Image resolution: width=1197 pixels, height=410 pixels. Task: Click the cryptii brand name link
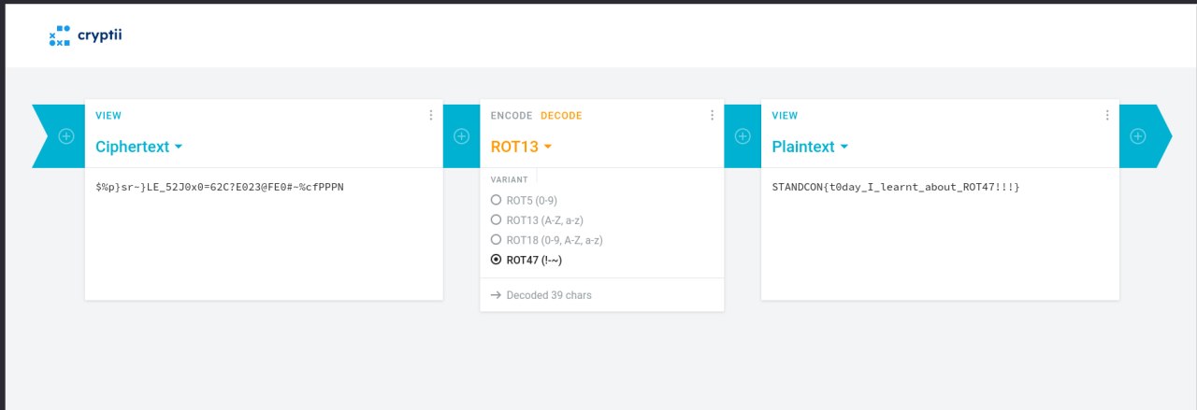coord(100,36)
